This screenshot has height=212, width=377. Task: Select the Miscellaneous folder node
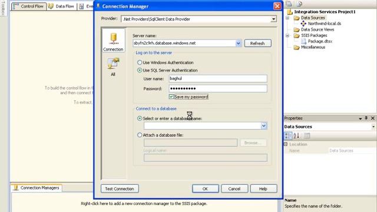point(313,47)
